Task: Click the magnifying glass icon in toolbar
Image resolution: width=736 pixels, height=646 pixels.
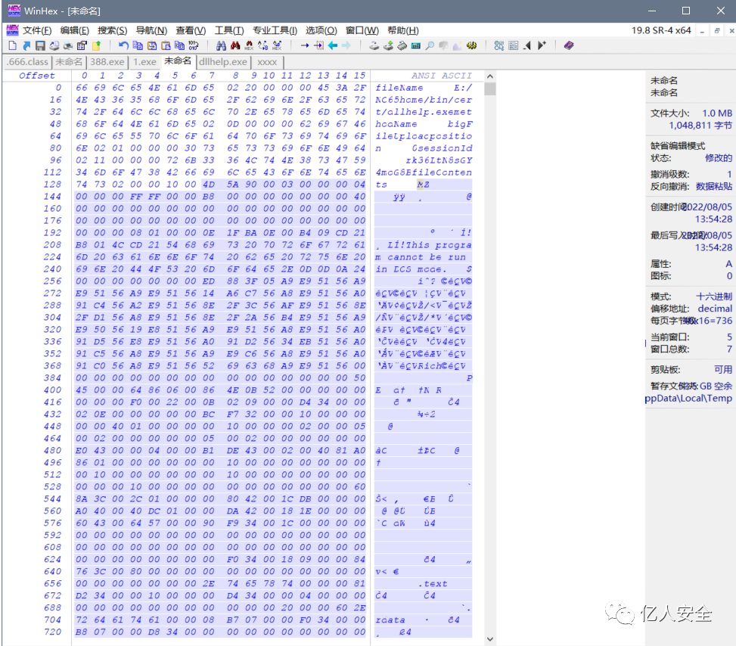Action: click(430, 45)
